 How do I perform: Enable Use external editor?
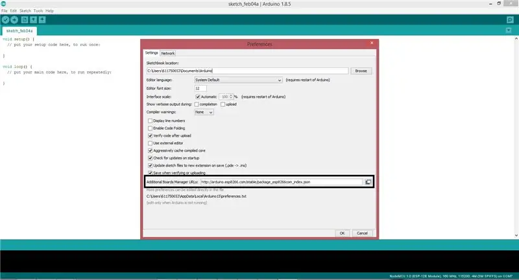pyautogui.click(x=150, y=143)
